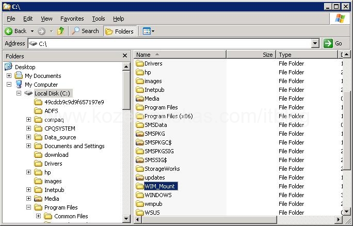Screen dimensions: 353x226
Task: Close the Folders pane with X
Action: point(125,56)
